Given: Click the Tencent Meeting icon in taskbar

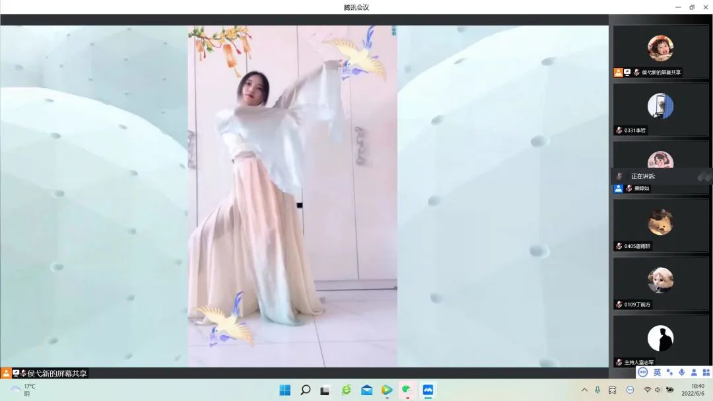Looking at the screenshot, I should click(x=428, y=390).
